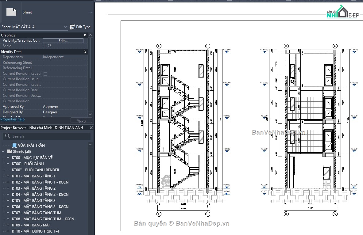
Task: Click the Project Browser scroll-up arrow
Action: pos(90,145)
